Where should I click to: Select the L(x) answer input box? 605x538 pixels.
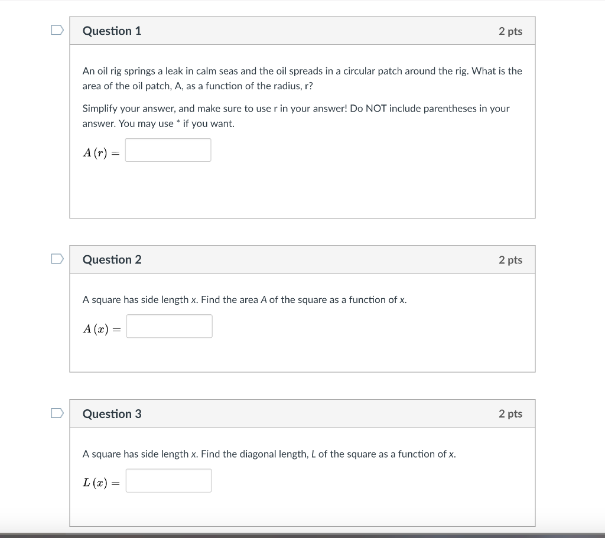point(168,481)
